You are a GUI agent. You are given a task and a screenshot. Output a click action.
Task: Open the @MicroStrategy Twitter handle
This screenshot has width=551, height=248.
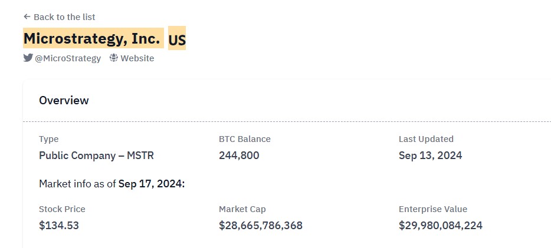coord(67,58)
